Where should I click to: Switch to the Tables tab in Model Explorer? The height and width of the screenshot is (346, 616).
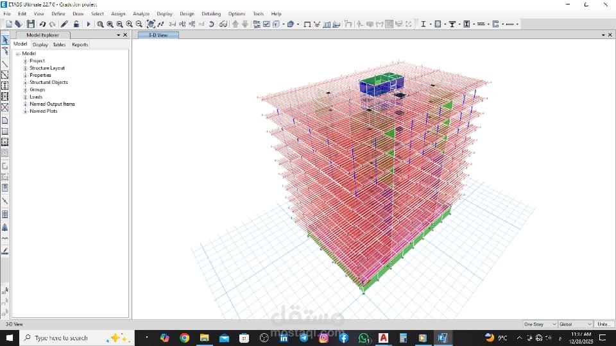(x=59, y=45)
